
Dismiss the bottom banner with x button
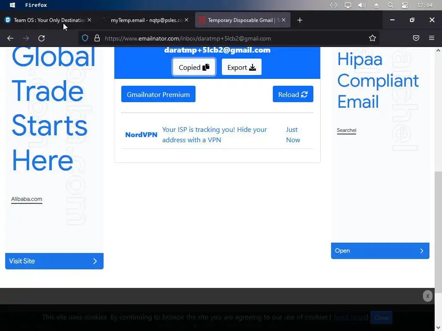(428, 296)
